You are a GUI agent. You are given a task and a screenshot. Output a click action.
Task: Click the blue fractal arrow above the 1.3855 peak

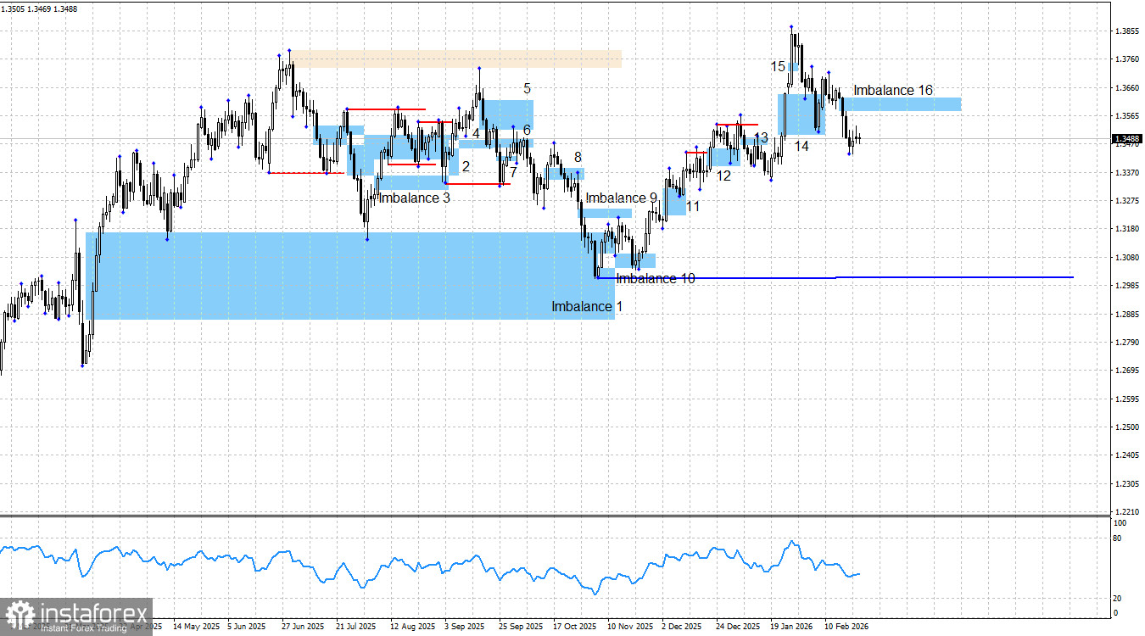[x=790, y=26]
